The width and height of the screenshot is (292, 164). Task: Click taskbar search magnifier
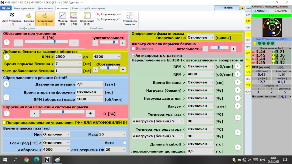click(x=16, y=160)
